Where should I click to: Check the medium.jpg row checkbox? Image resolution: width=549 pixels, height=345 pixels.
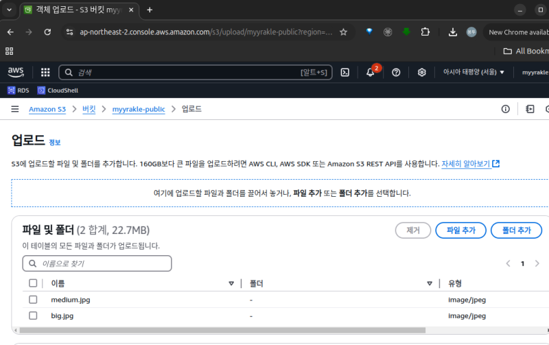[33, 300]
